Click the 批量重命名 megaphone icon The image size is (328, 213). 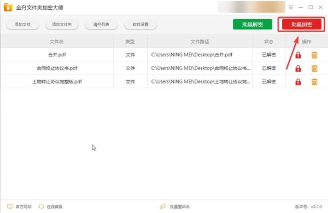tap(163, 206)
